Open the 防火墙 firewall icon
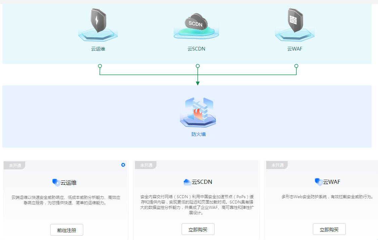This screenshot has height=240, width=378. point(198,112)
